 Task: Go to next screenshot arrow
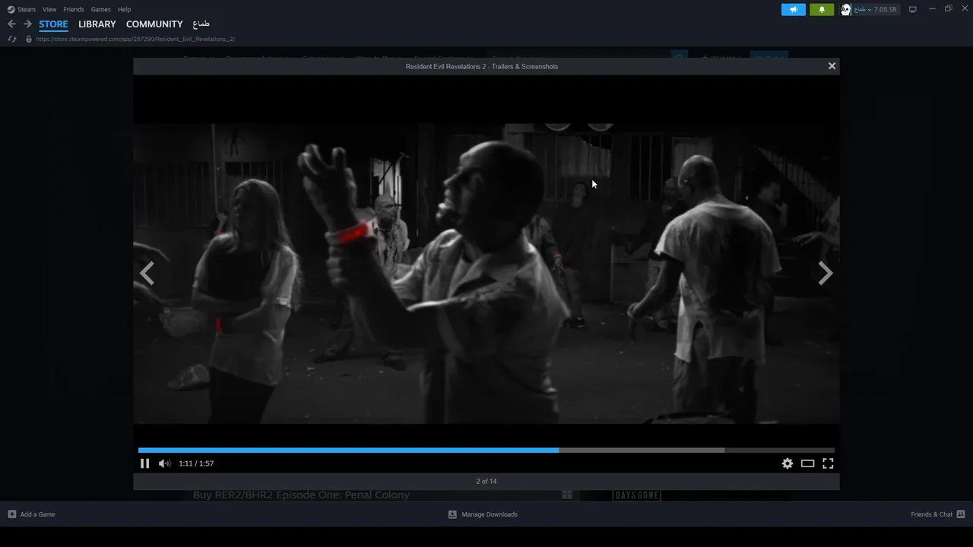(x=825, y=273)
